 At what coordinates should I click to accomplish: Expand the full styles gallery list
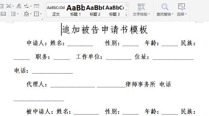[126, 15]
